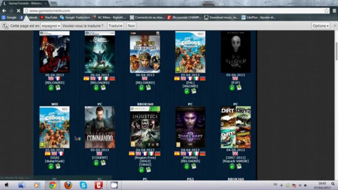This screenshot has height=190, width=338.
Task: Click the download file icon under Croods [PAL]
Action: 194,91
